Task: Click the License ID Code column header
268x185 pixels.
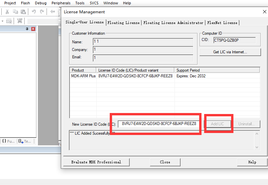Action: [x=135, y=70]
